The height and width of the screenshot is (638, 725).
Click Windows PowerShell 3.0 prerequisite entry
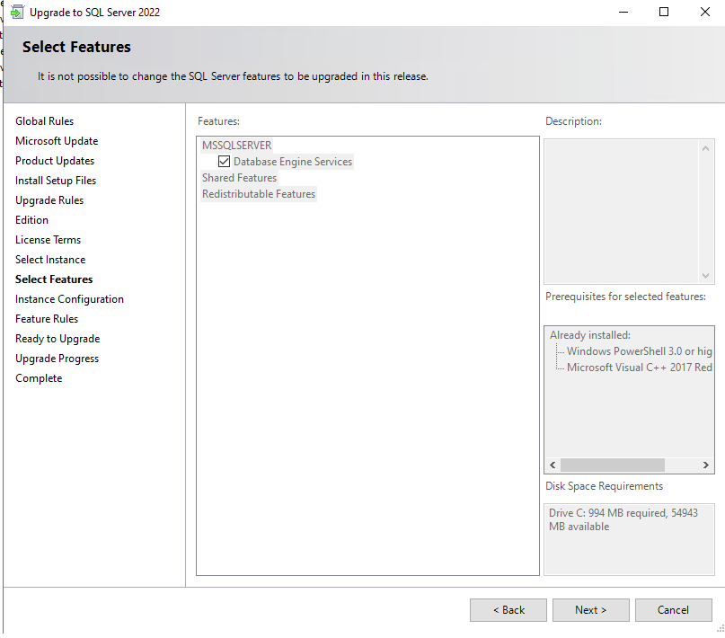[639, 351]
